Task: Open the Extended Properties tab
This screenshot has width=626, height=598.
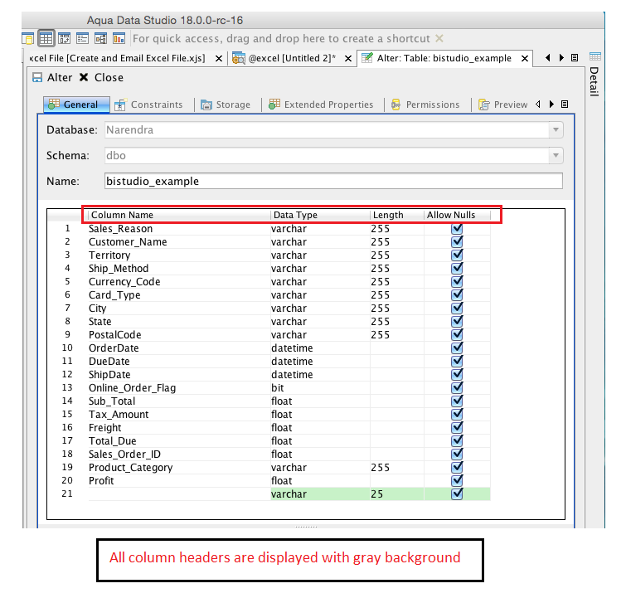Action: pyautogui.click(x=321, y=105)
